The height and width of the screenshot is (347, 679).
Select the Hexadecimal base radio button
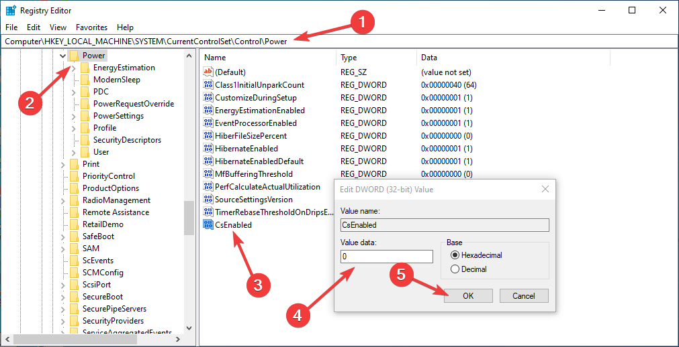[x=455, y=255]
